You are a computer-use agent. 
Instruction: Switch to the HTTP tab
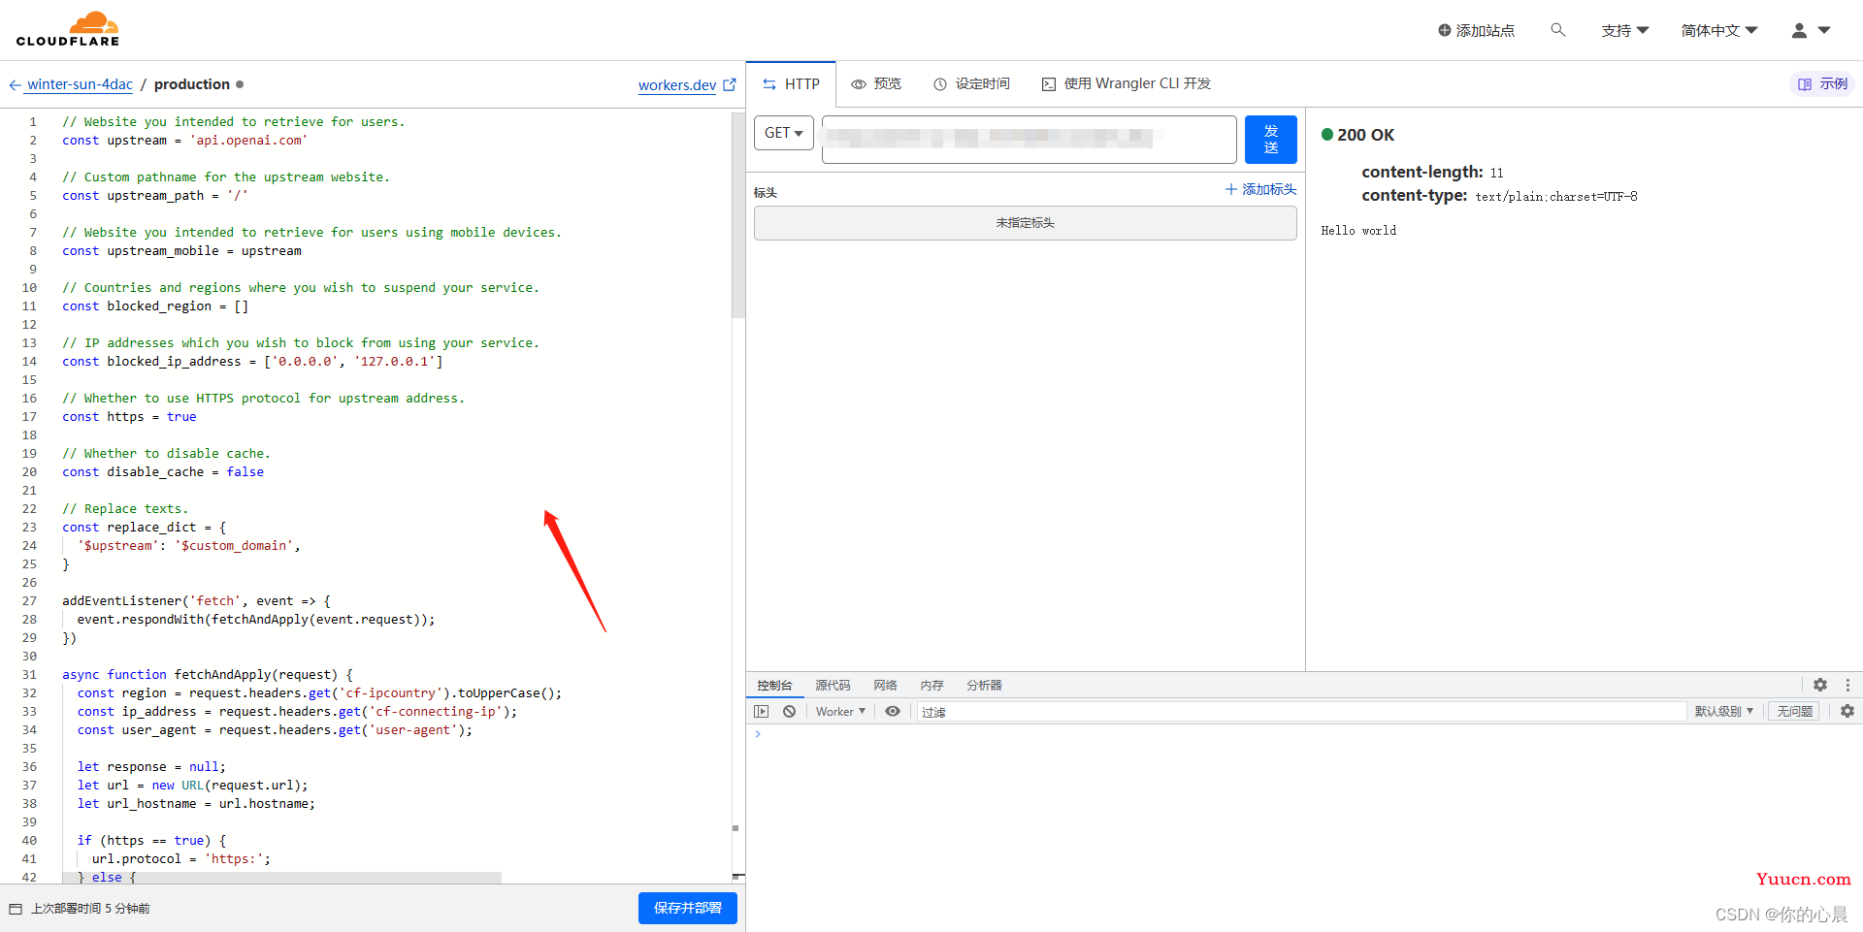click(x=792, y=84)
